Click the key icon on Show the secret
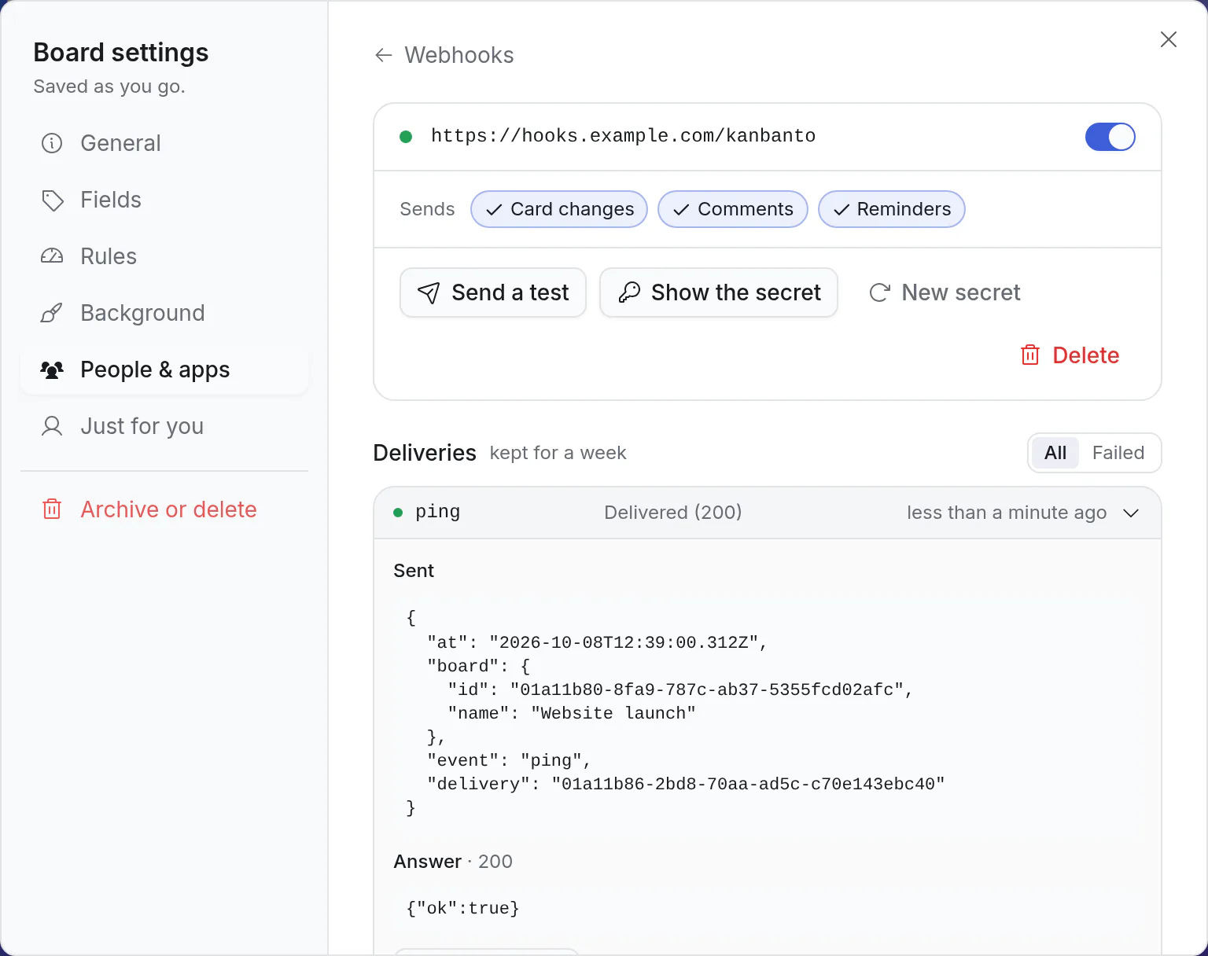The height and width of the screenshot is (956, 1208). 629,292
